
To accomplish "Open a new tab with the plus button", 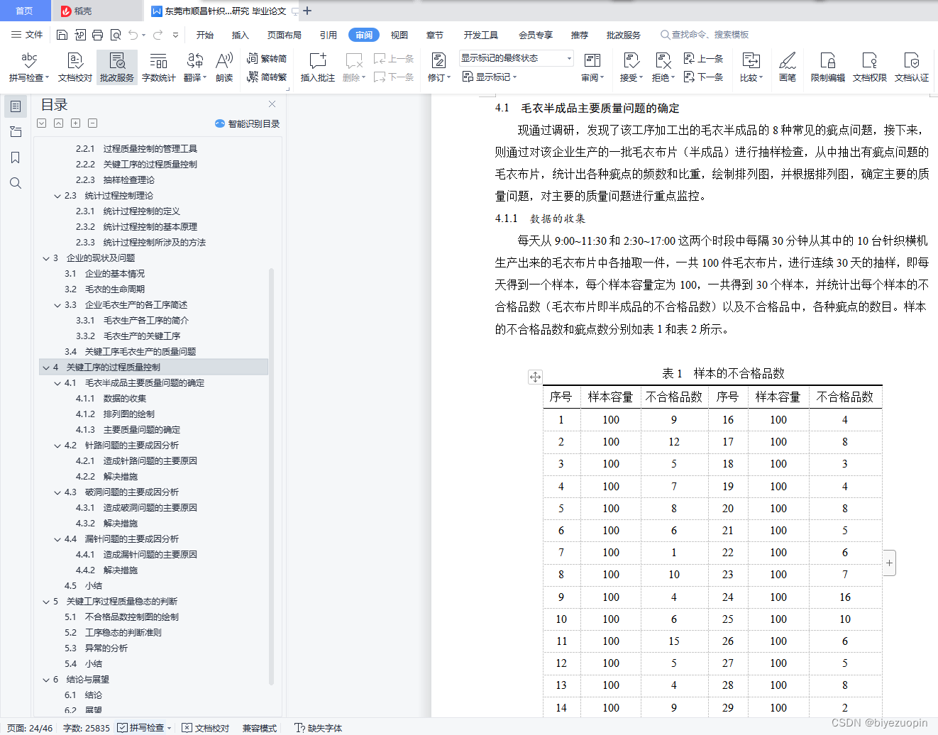I will [x=307, y=11].
